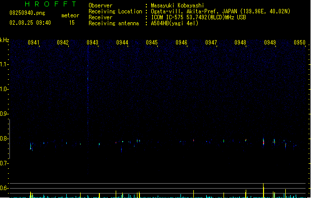311x198 pixels.
Task: Click the 0947 time marker
Action: [x=211, y=43]
